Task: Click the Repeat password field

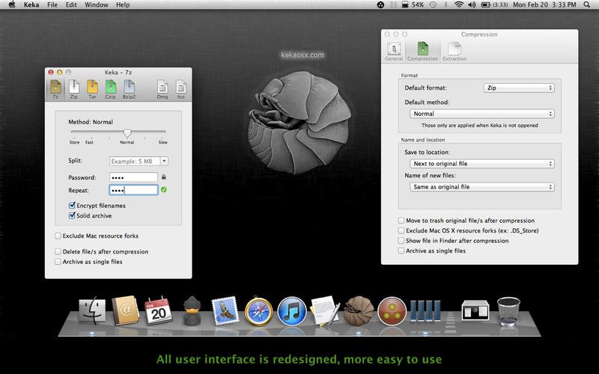Action: 133,190
